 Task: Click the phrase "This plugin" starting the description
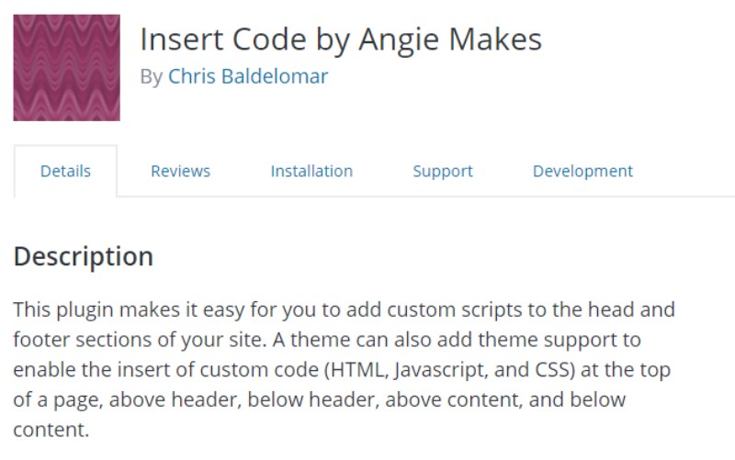(x=58, y=309)
